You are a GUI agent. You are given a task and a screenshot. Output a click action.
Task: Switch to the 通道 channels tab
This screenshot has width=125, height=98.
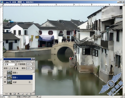point(13,61)
